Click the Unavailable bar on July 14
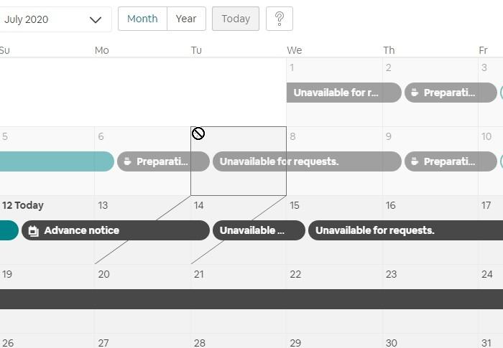This screenshot has width=503, height=348. tap(259, 230)
